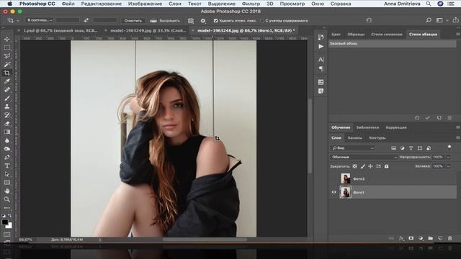Screen dimensions: 461x259
Task: Show the Фото2 layer
Action: pyautogui.click(x=334, y=179)
